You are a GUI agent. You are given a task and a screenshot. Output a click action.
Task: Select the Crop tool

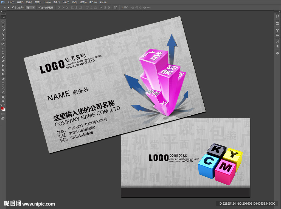tap(3, 35)
